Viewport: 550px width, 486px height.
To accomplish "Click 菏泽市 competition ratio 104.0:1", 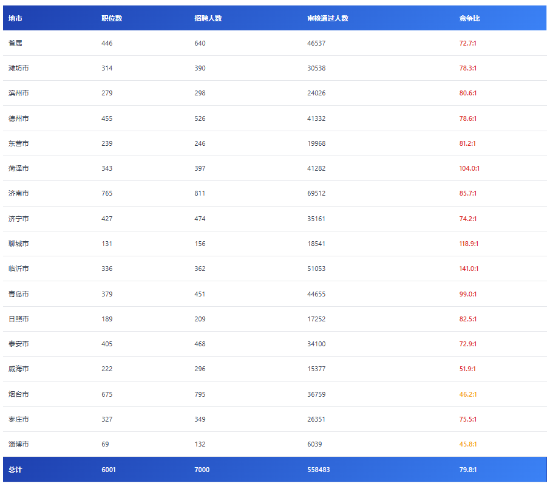I will pos(469,168).
